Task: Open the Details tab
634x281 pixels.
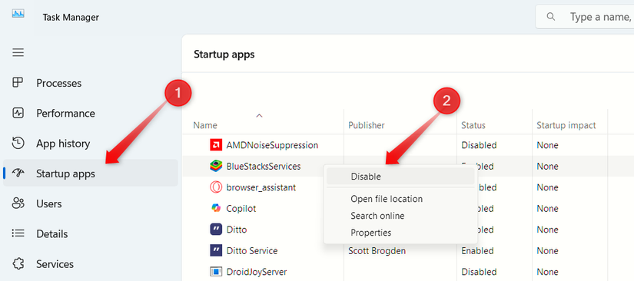Action: tap(90, 233)
